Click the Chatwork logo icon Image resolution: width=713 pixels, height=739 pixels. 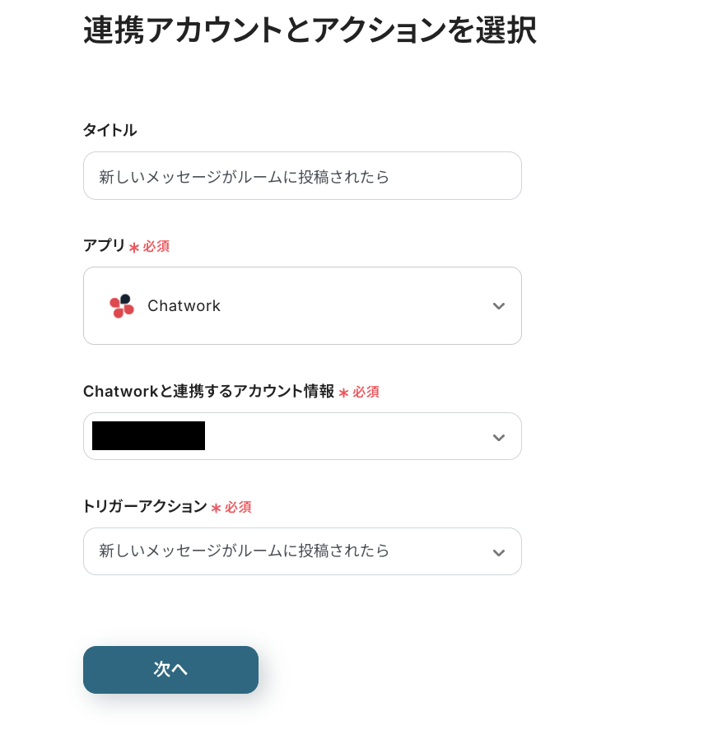(121, 305)
